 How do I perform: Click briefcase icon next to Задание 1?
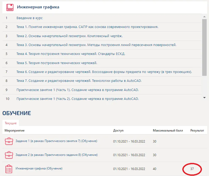[x=9, y=141]
